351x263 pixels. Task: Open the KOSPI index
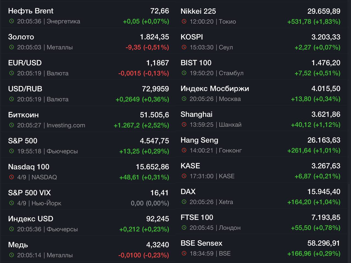(x=192, y=37)
